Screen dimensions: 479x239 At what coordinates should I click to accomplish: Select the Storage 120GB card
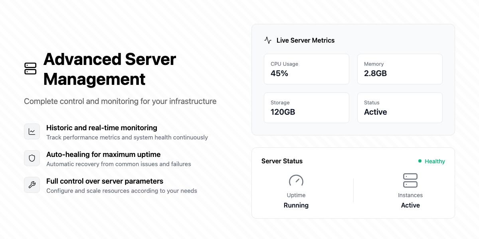pyautogui.click(x=307, y=108)
